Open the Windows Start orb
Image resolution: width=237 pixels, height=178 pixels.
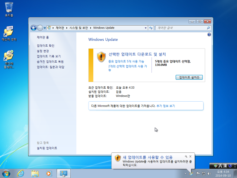[6, 174]
